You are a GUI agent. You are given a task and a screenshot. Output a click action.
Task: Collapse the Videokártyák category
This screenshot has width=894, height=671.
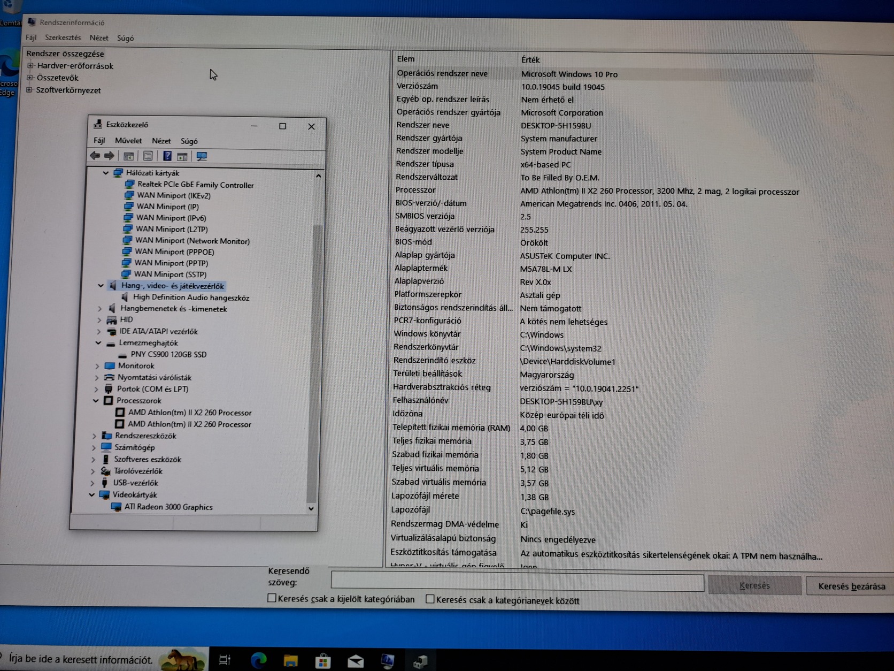(x=92, y=495)
